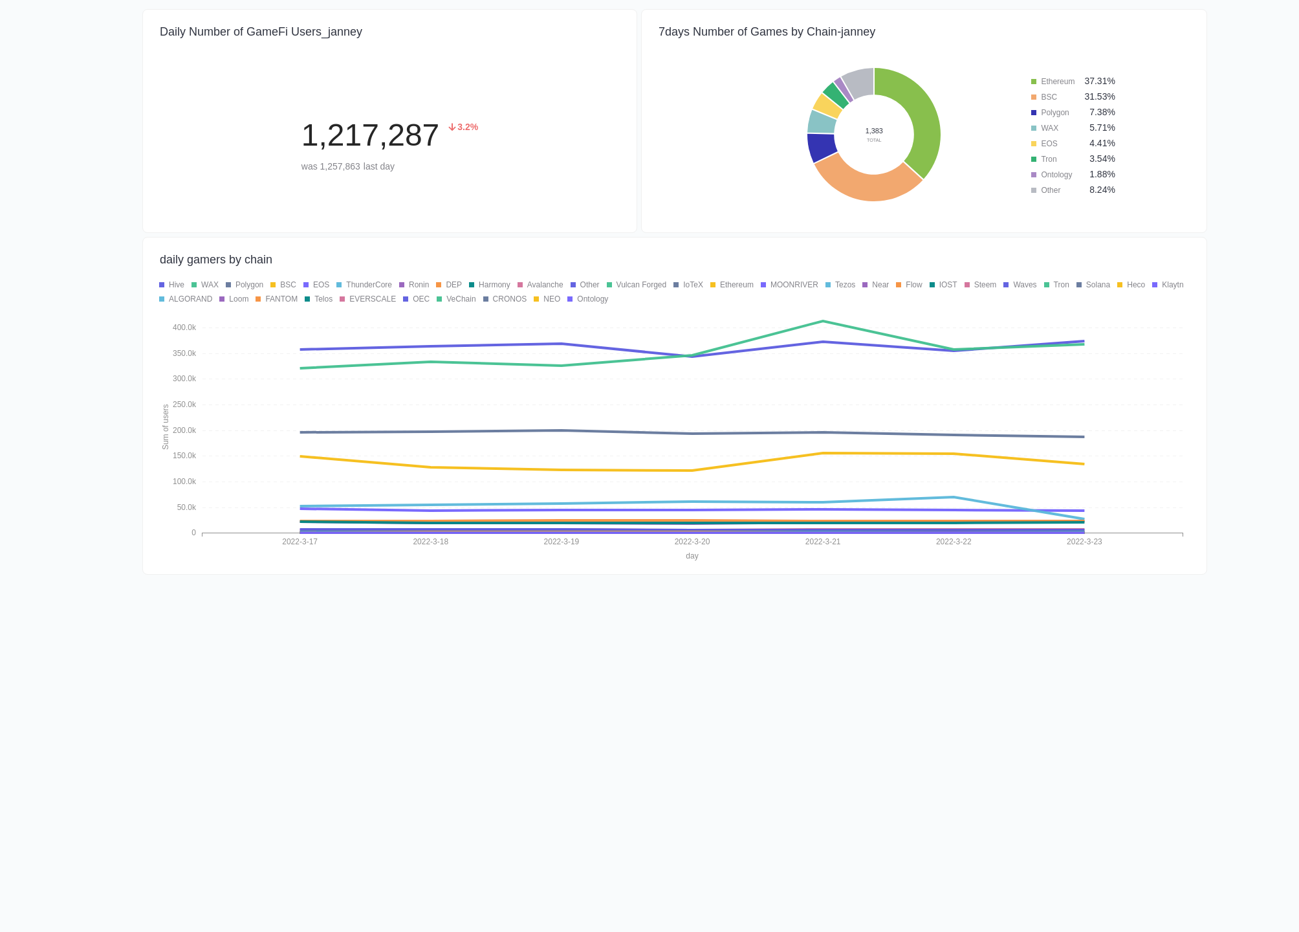Click the gray Other legend marker
Screen dimensions: 1299x932
[x=1033, y=190]
